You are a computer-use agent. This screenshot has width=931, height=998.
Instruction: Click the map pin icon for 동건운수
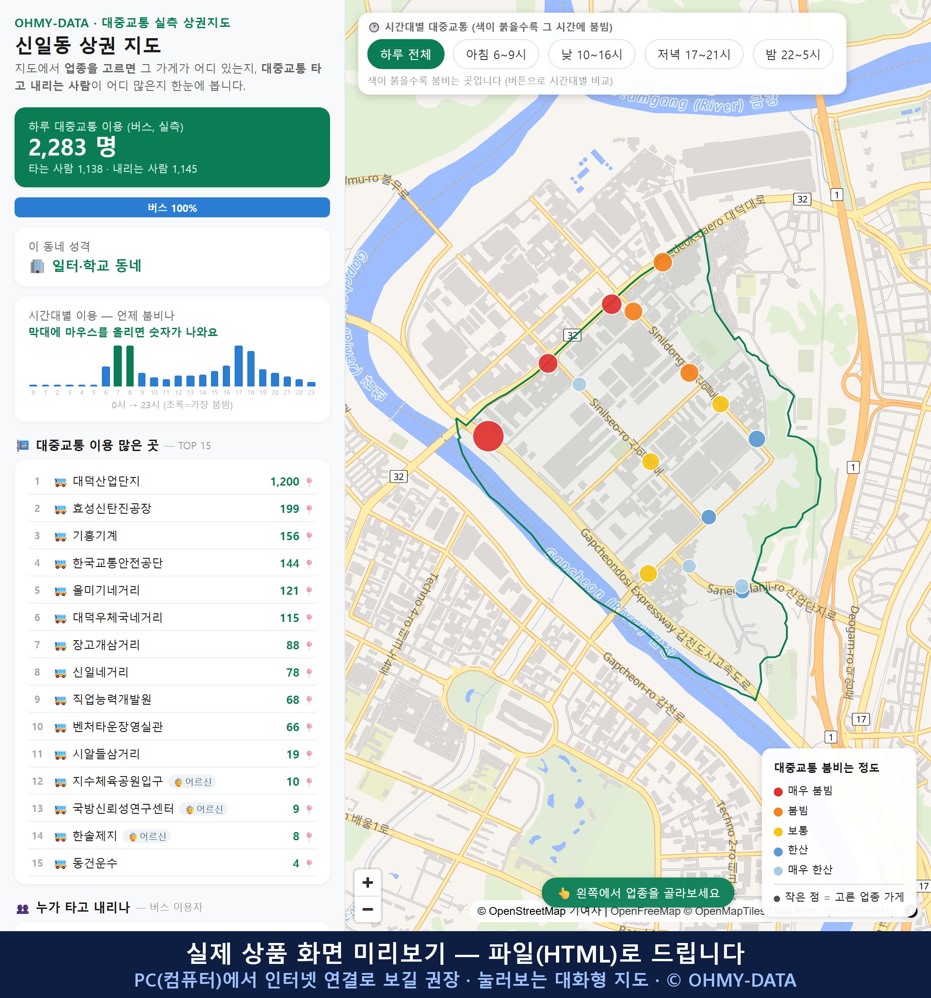[309, 863]
